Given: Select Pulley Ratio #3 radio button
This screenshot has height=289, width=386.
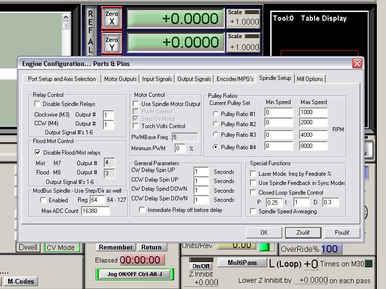Looking at the screenshot, I should tap(215, 135).
